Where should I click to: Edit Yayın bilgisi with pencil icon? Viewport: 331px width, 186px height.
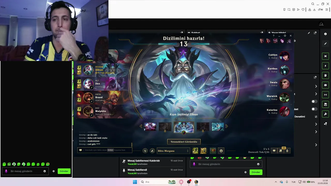(x=309, y=33)
